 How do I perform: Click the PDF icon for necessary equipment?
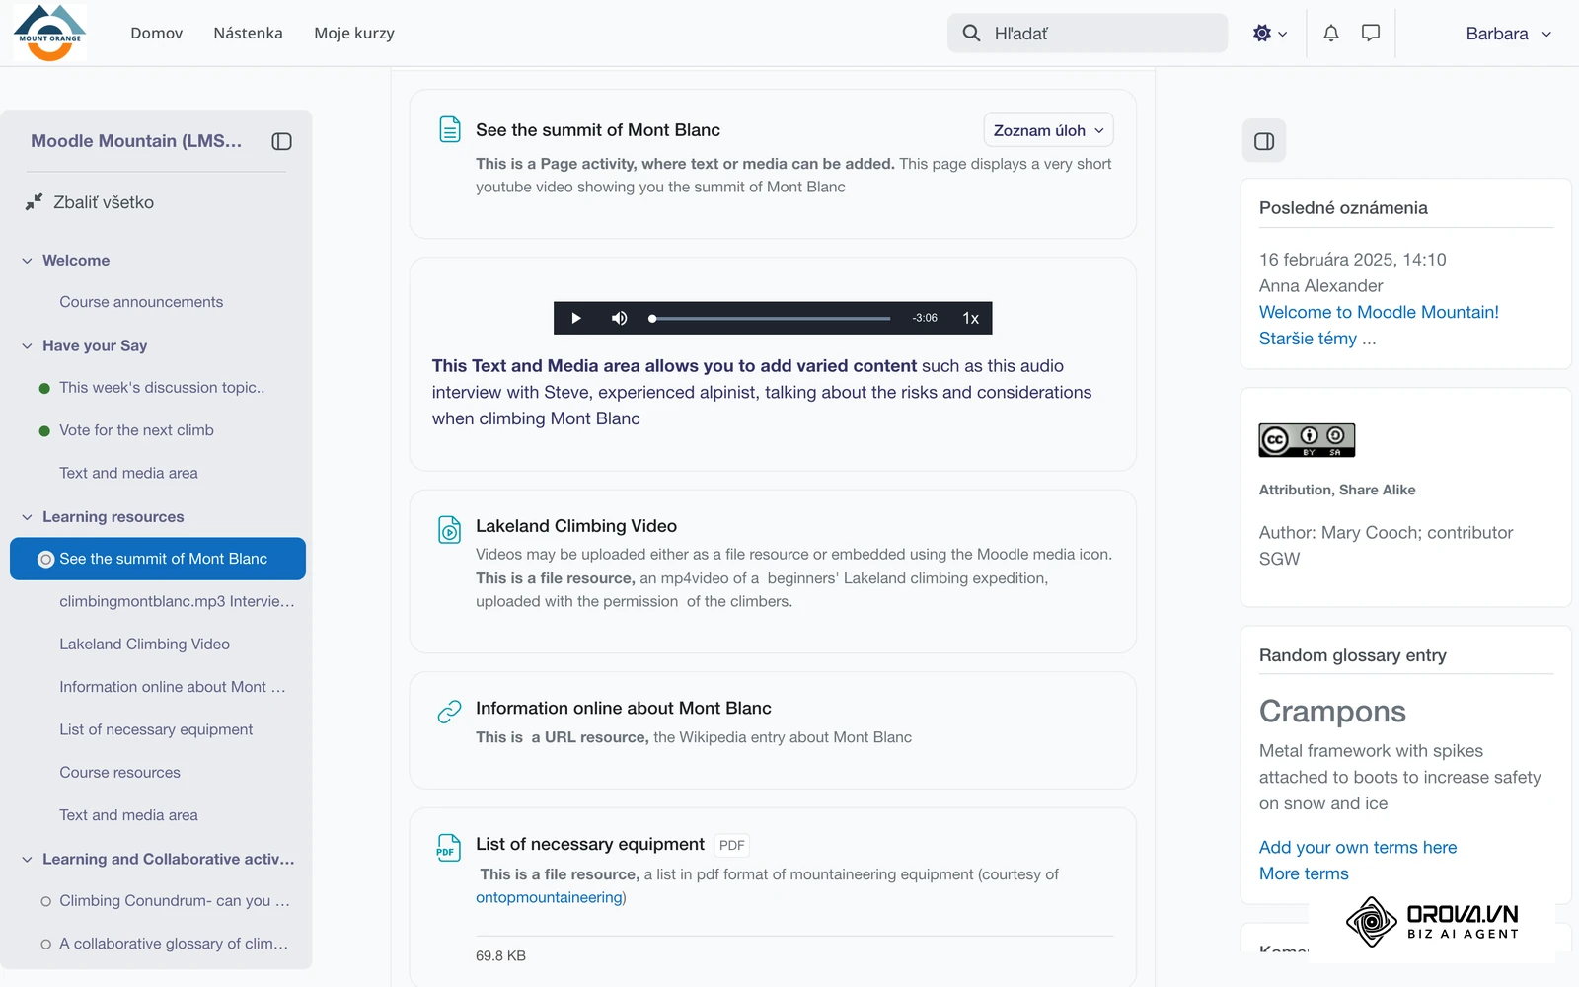(x=449, y=848)
